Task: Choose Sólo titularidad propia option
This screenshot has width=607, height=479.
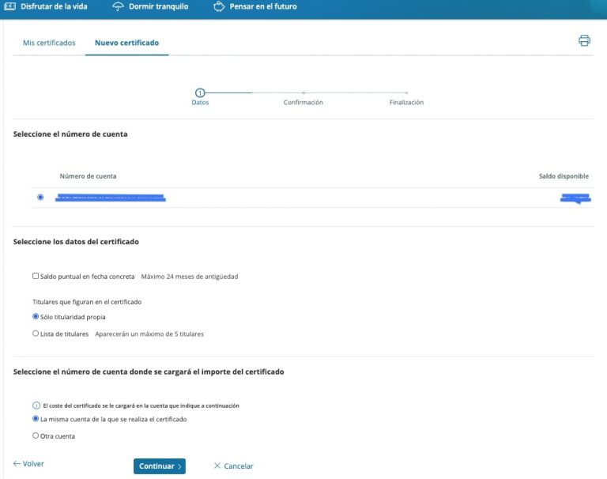Action: click(36, 316)
